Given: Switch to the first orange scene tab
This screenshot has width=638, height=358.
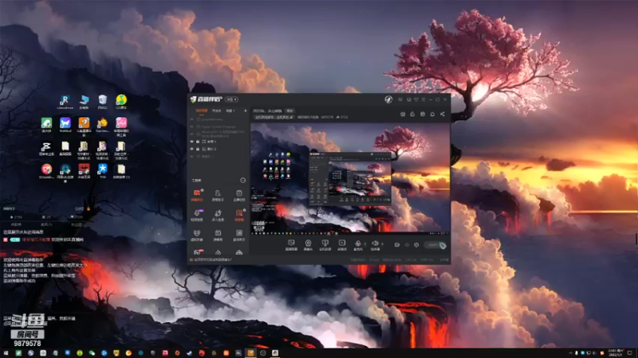Looking at the screenshot, I should pyautogui.click(x=202, y=111).
